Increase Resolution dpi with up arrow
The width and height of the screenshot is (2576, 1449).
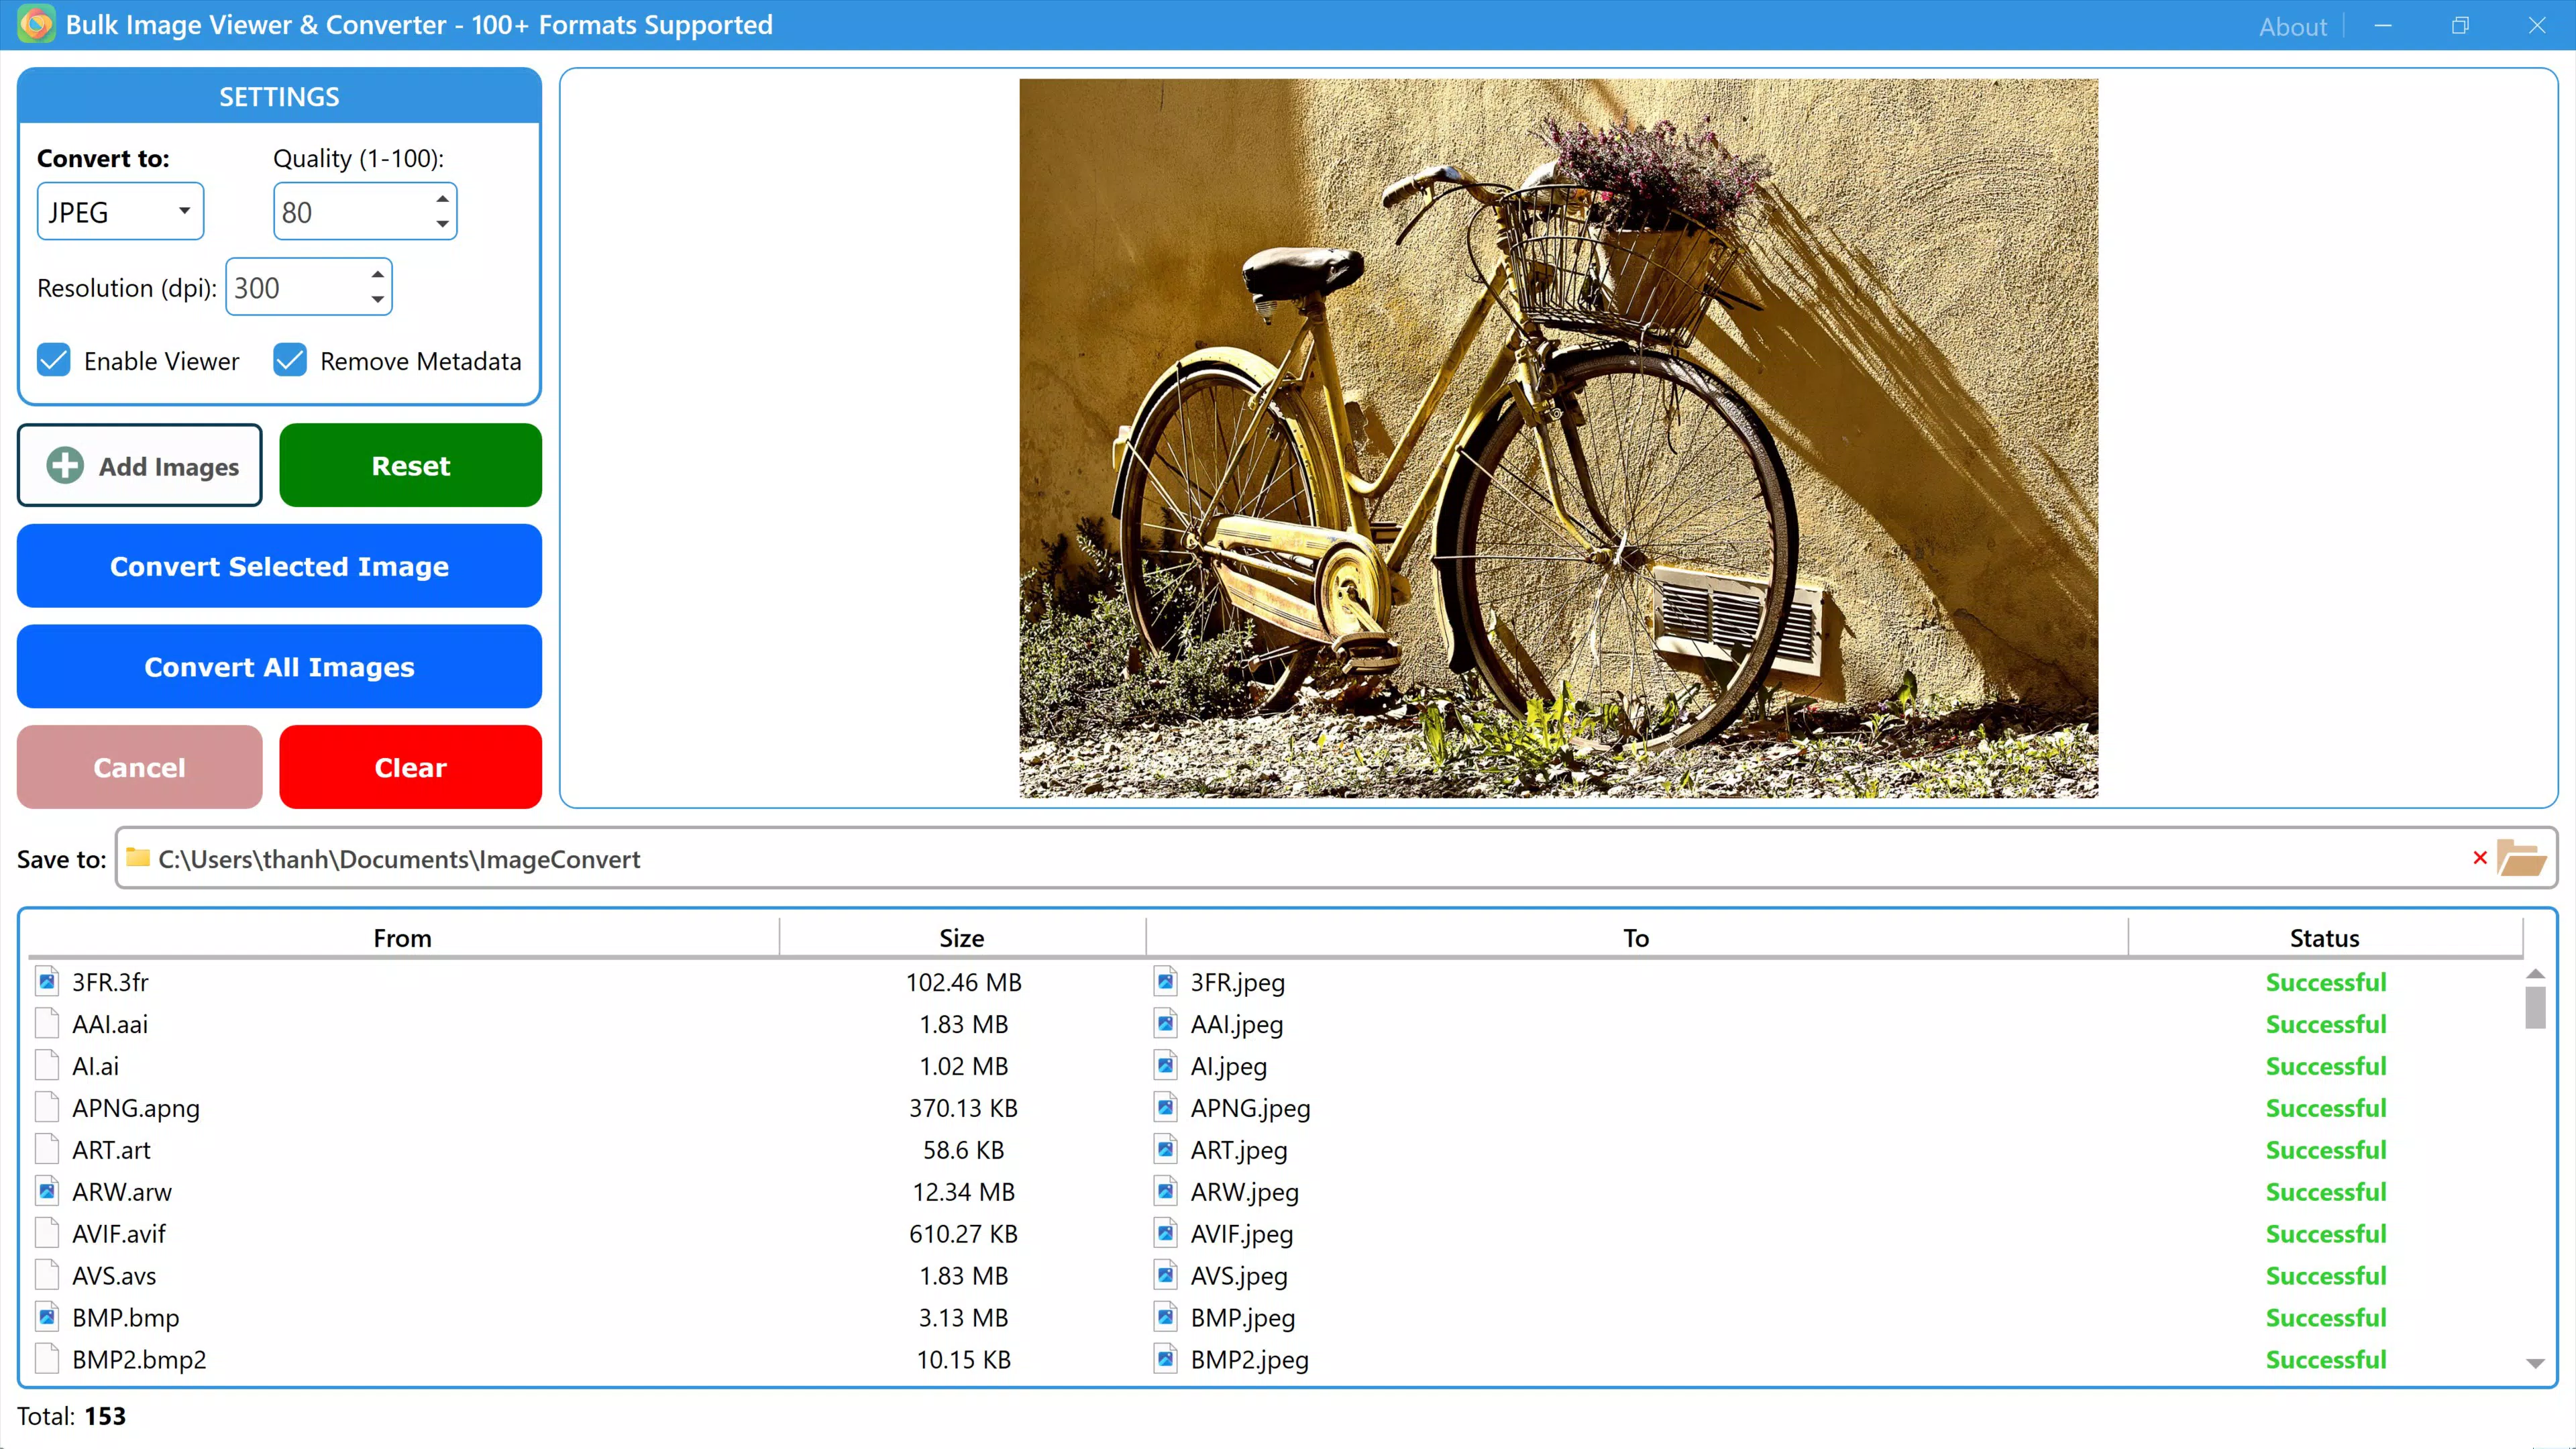377,274
